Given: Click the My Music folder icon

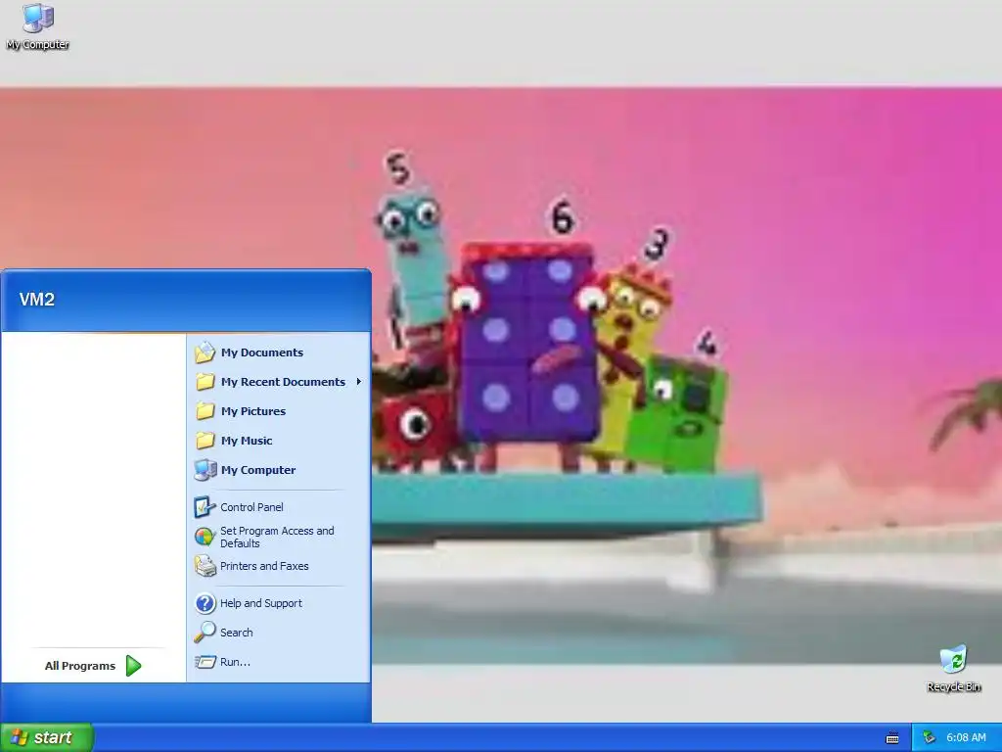Looking at the screenshot, I should (x=205, y=441).
